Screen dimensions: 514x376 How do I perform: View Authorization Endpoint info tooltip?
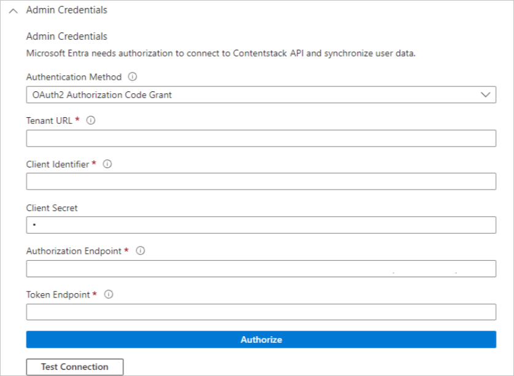coord(141,251)
